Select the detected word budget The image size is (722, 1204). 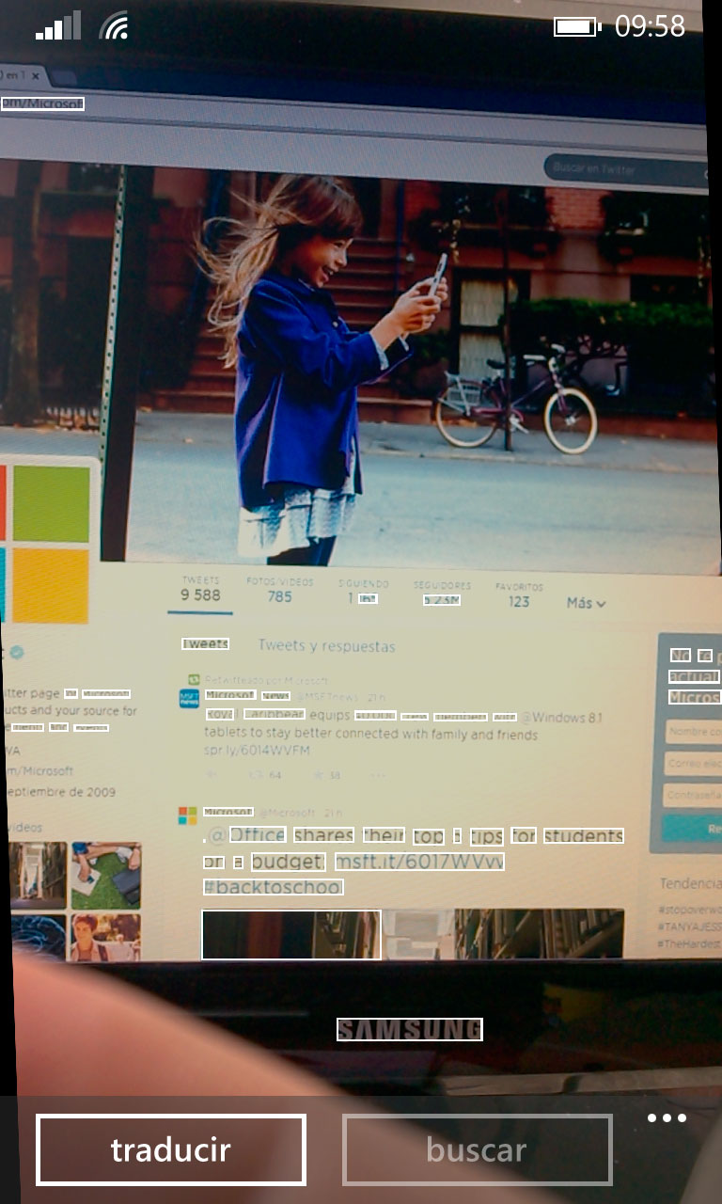288,862
